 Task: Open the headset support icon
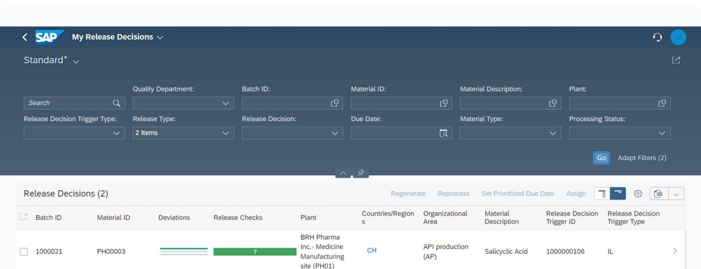tap(657, 37)
